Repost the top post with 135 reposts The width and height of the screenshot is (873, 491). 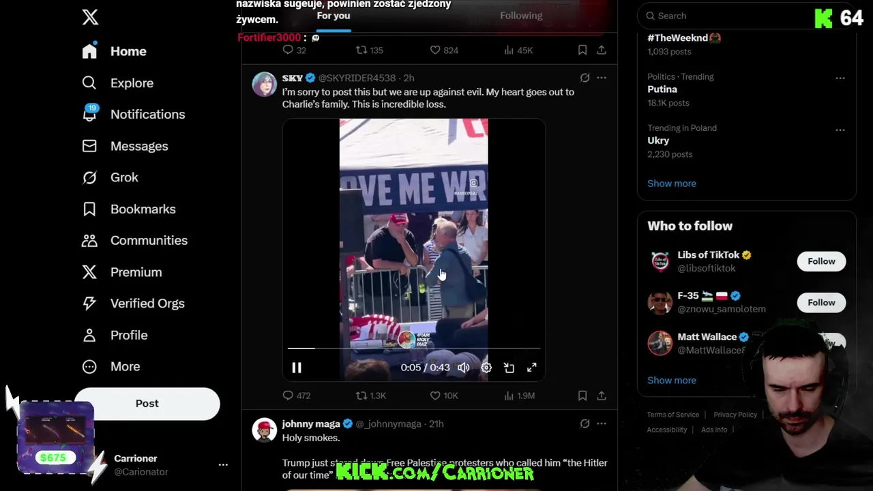coord(369,50)
